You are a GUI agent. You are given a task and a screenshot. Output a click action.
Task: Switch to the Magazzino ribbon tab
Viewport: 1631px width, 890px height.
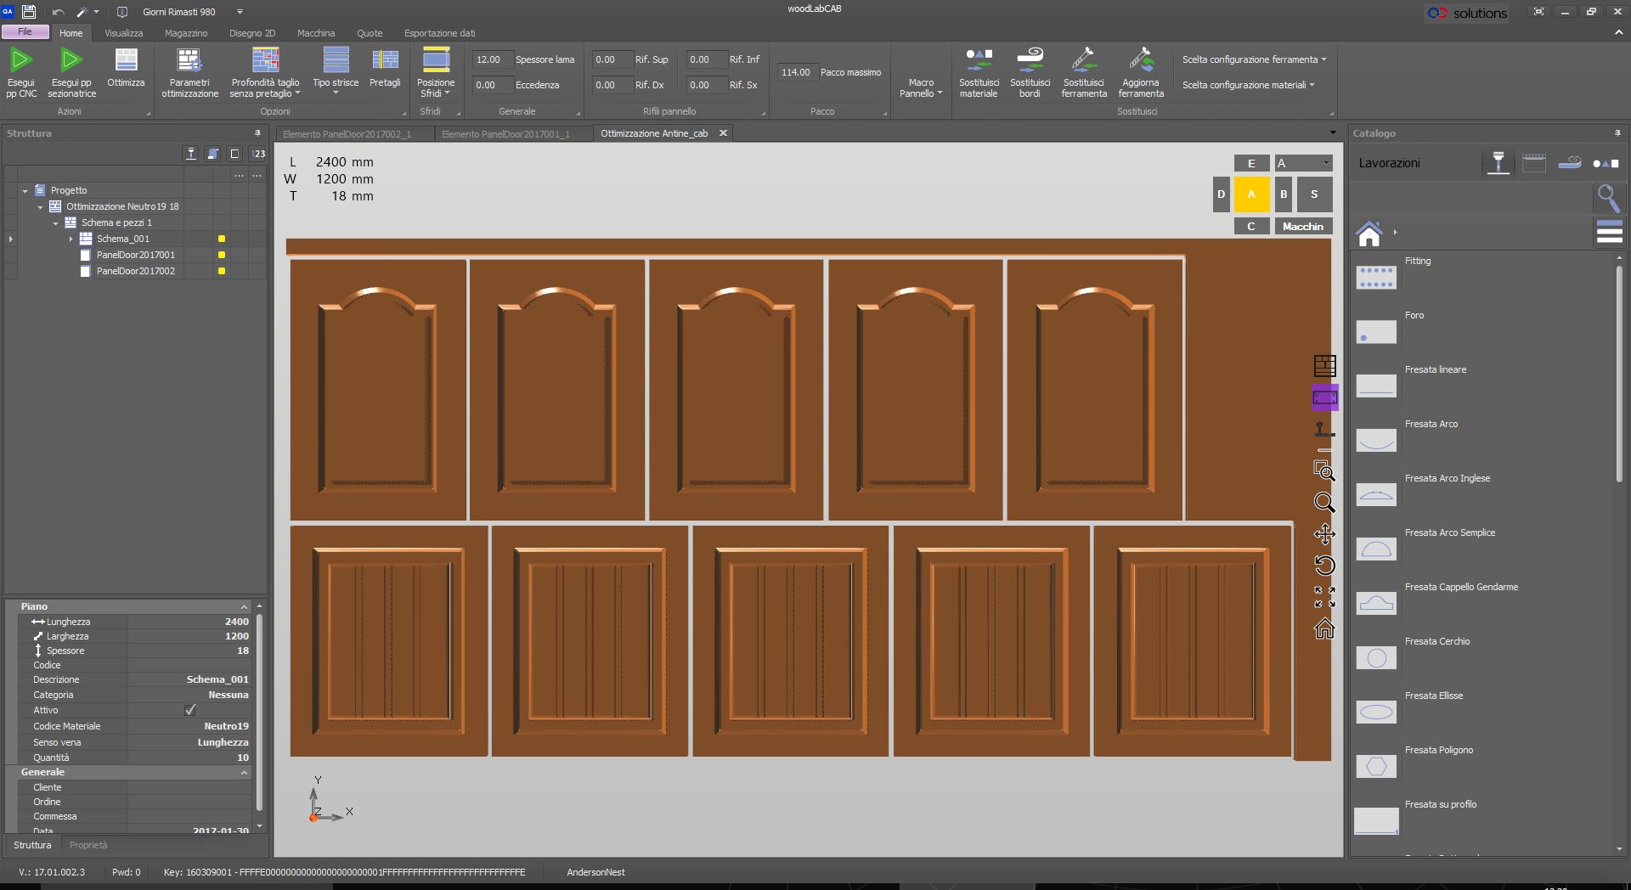click(x=186, y=33)
